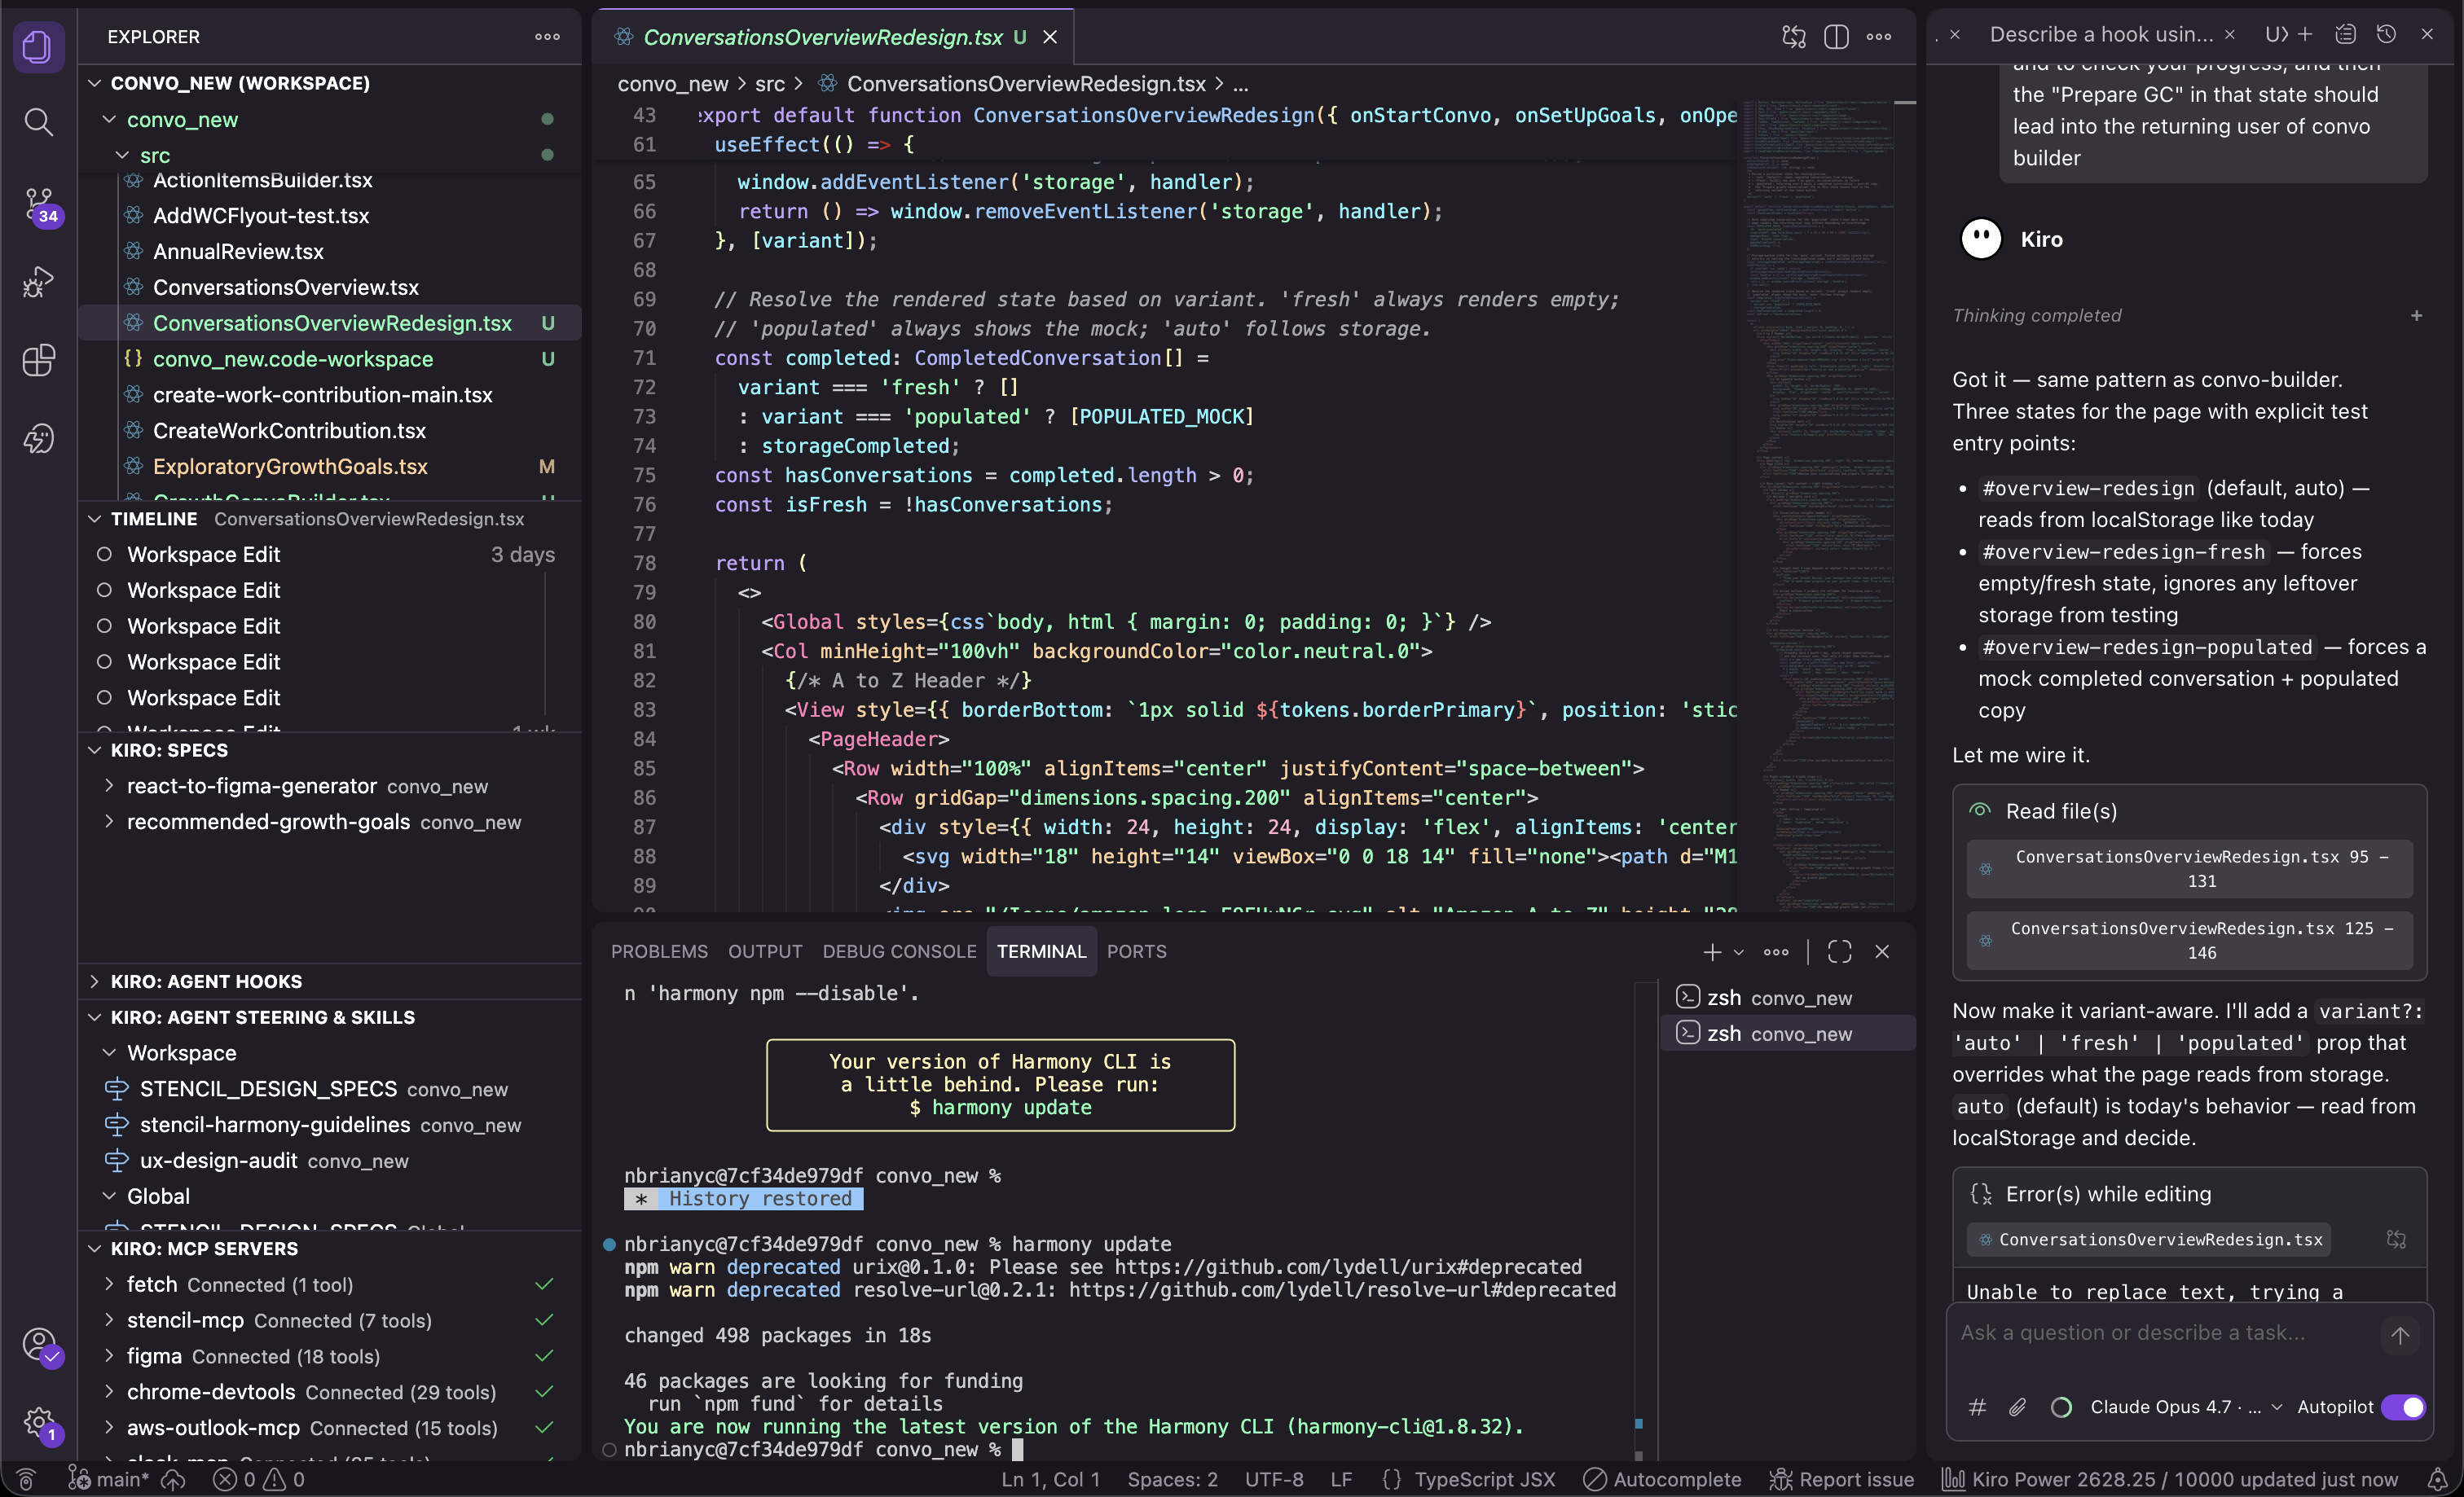This screenshot has width=2464, height=1497.
Task: Expand react-to-figma-generator spec
Action: [x=109, y=785]
